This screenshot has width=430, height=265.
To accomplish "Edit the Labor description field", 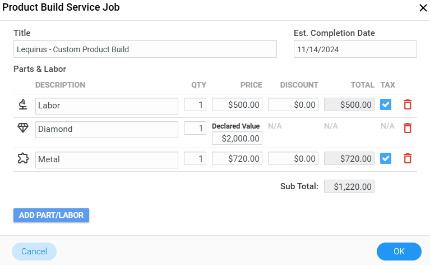I will pos(107,106).
